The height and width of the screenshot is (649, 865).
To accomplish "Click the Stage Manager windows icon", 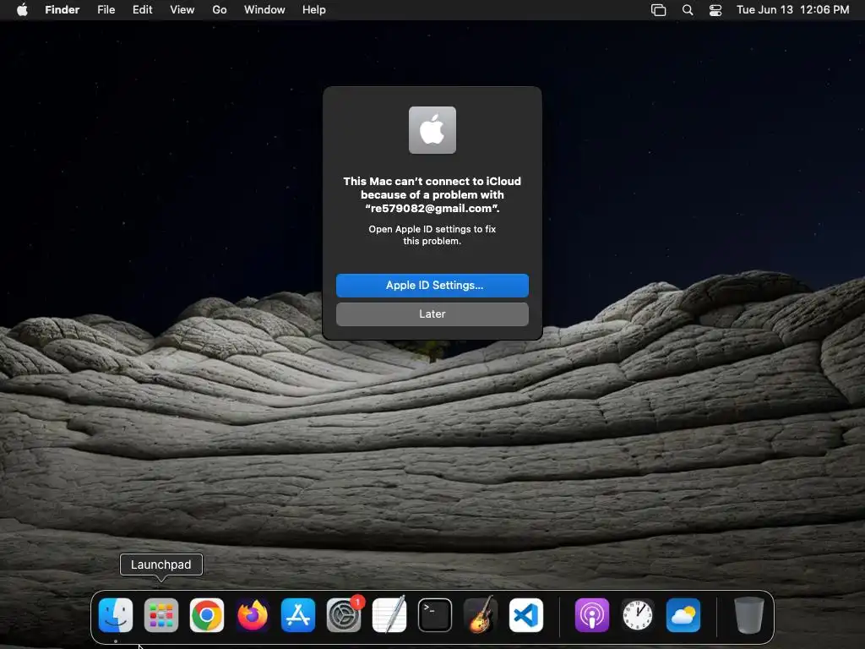I will coord(658,10).
